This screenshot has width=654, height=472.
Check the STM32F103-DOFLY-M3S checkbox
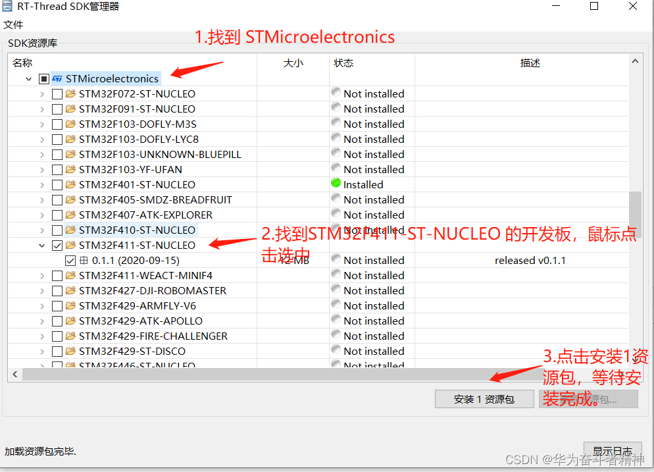pos(57,124)
